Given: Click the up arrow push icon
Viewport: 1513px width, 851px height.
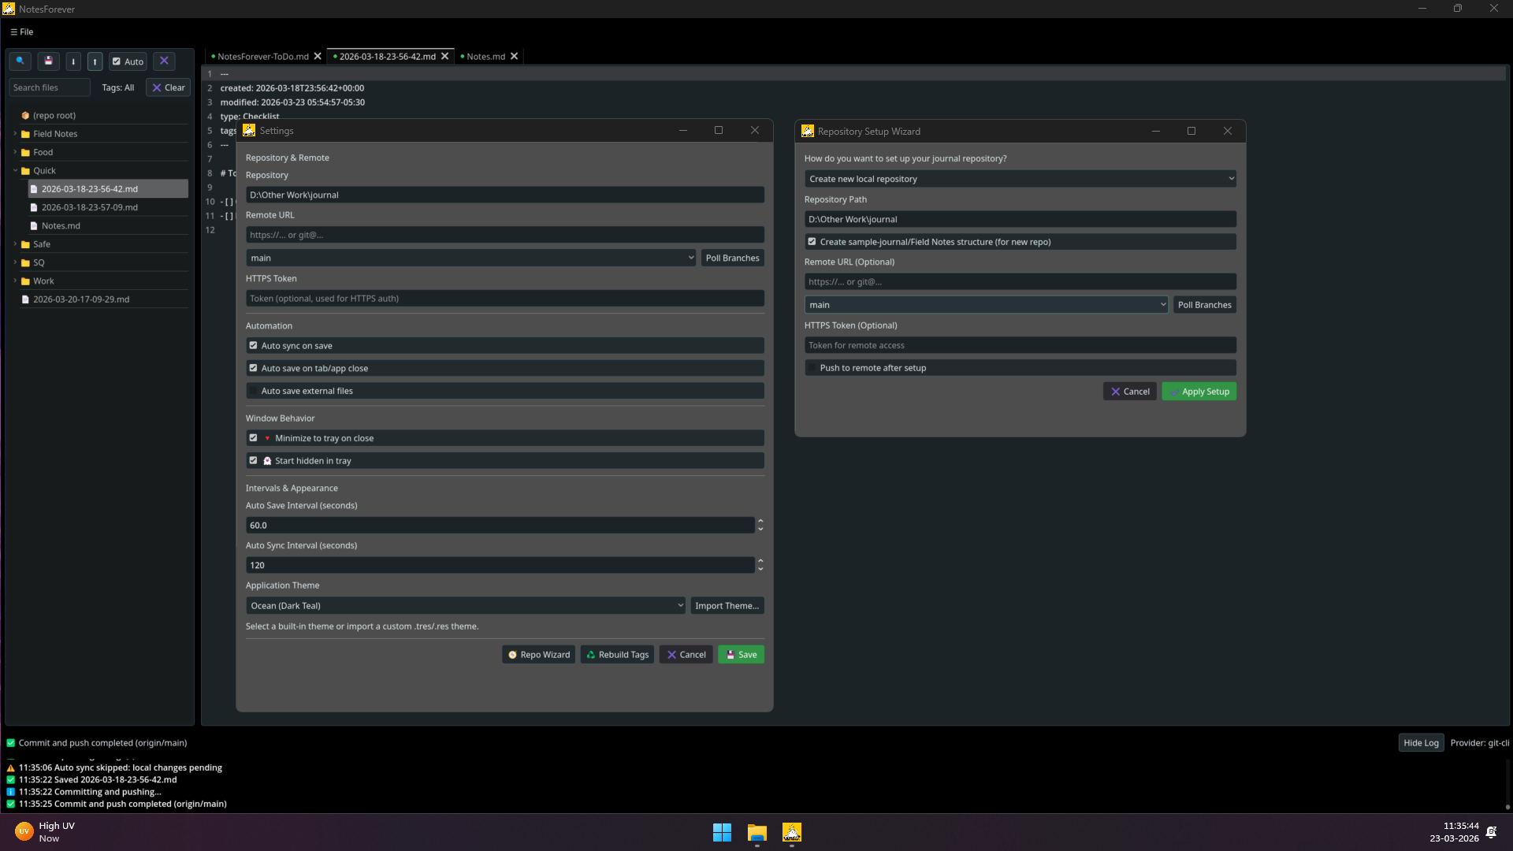Looking at the screenshot, I should pos(95,61).
